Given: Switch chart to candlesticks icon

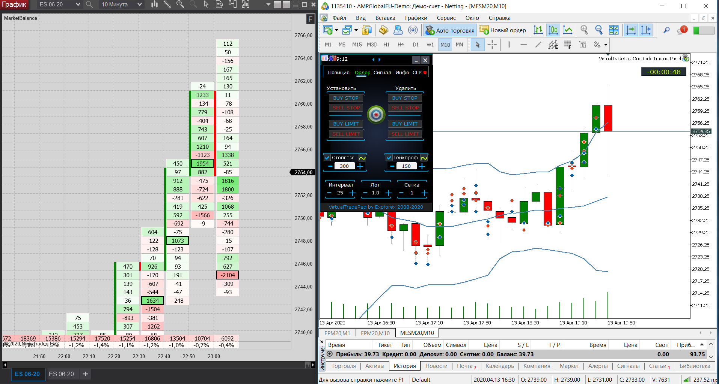Looking at the screenshot, I should click(x=553, y=30).
